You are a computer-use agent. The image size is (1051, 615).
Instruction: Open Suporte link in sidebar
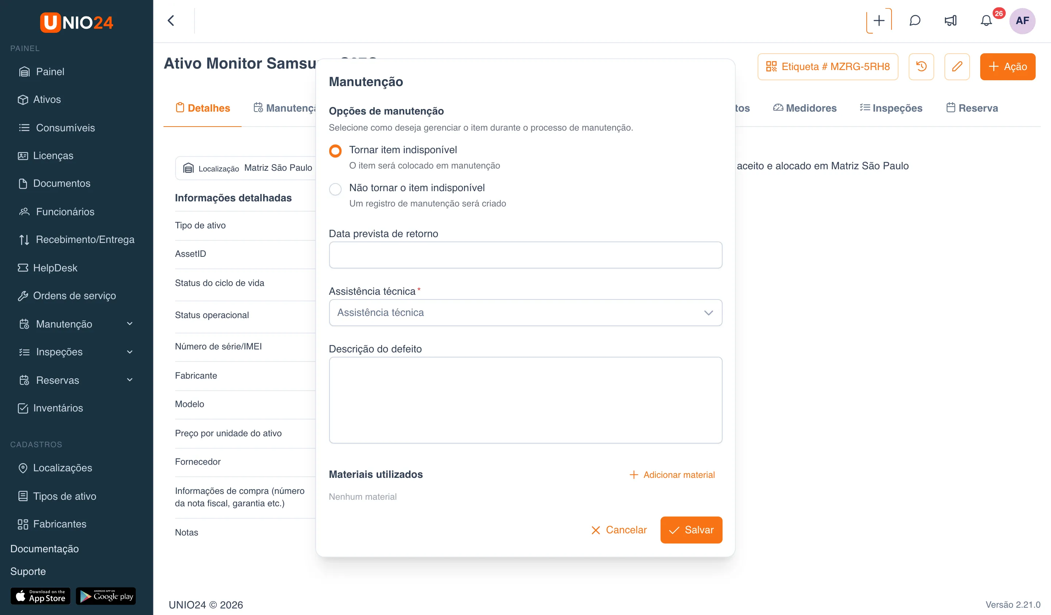(28, 571)
